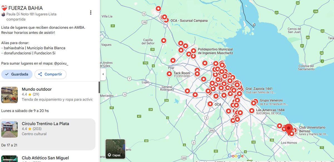Open the three-dot list options menu
This screenshot has width=334, height=162.
point(90,12)
